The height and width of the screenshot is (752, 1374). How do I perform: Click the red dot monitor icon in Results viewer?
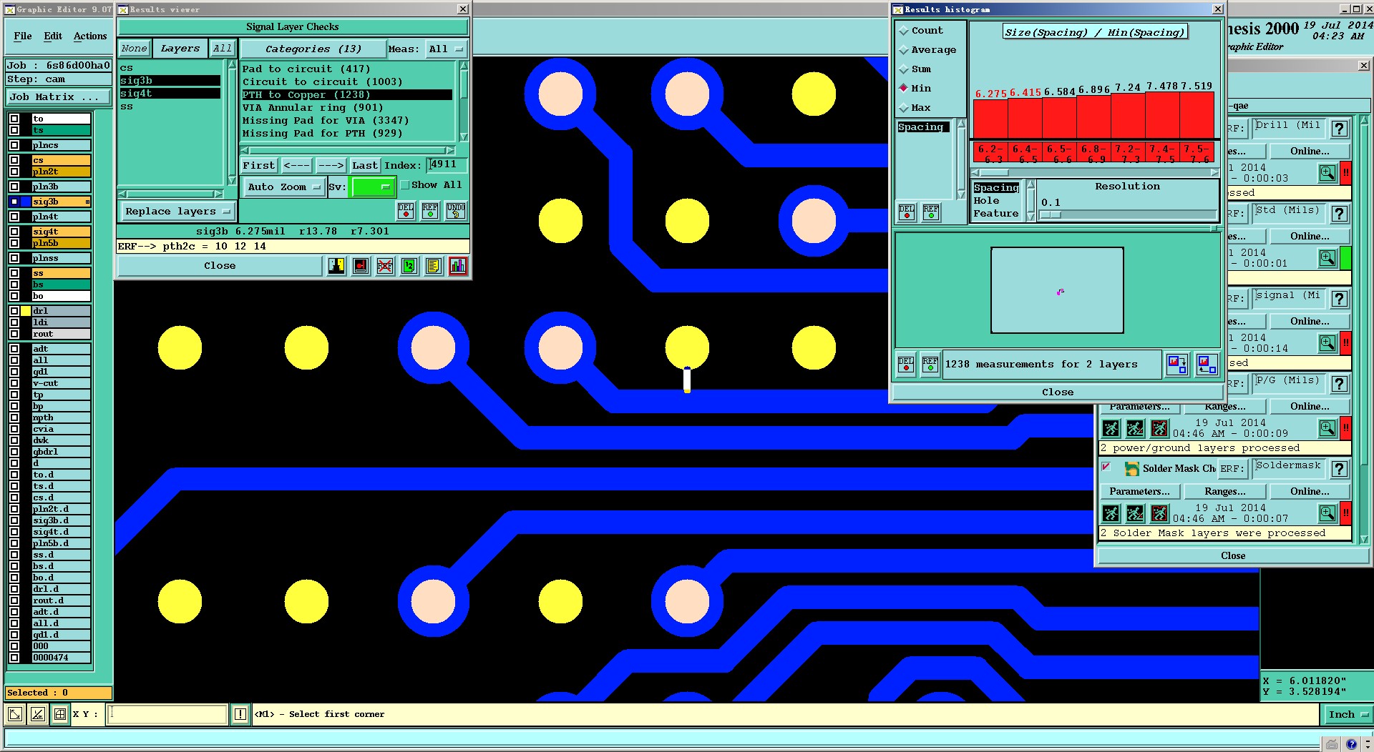click(x=361, y=266)
